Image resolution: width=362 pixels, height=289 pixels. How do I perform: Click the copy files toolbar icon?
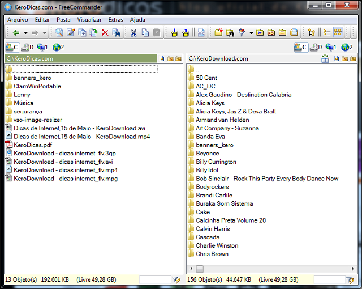click(x=82, y=33)
